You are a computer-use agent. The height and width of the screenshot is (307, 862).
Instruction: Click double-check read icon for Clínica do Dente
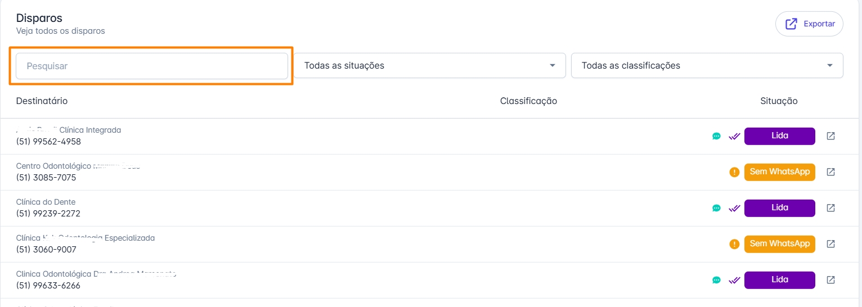734,208
